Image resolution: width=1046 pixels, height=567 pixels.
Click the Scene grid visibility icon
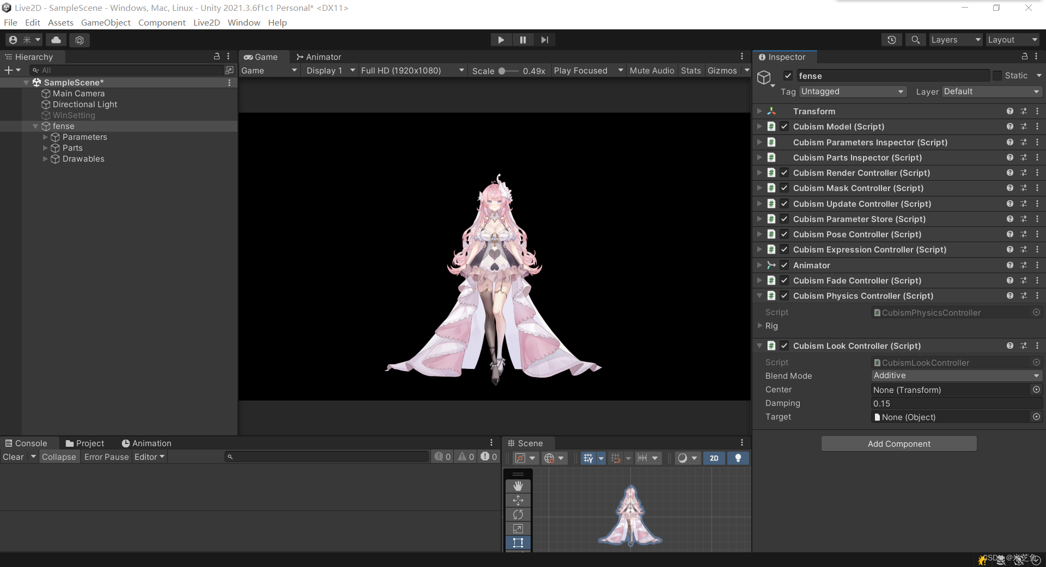click(x=588, y=458)
